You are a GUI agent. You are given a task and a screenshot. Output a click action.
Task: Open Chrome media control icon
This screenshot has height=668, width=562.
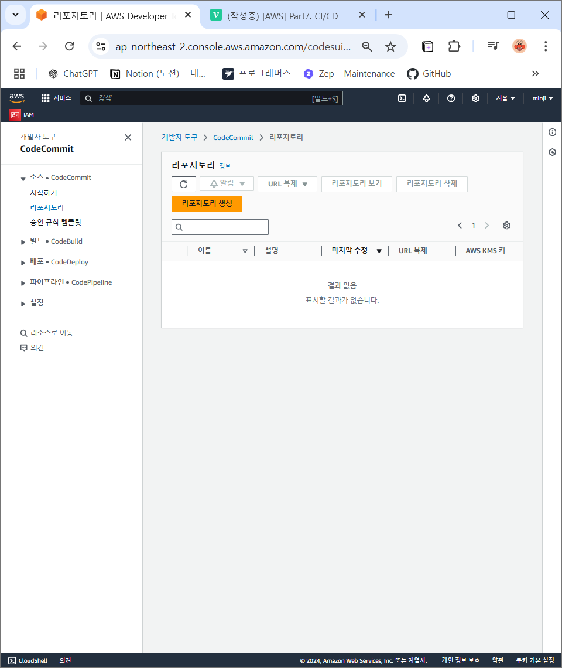[493, 46]
